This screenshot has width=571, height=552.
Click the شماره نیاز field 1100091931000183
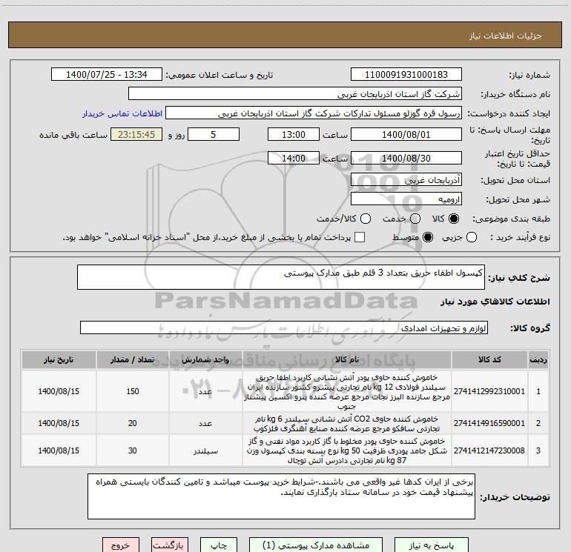click(406, 74)
